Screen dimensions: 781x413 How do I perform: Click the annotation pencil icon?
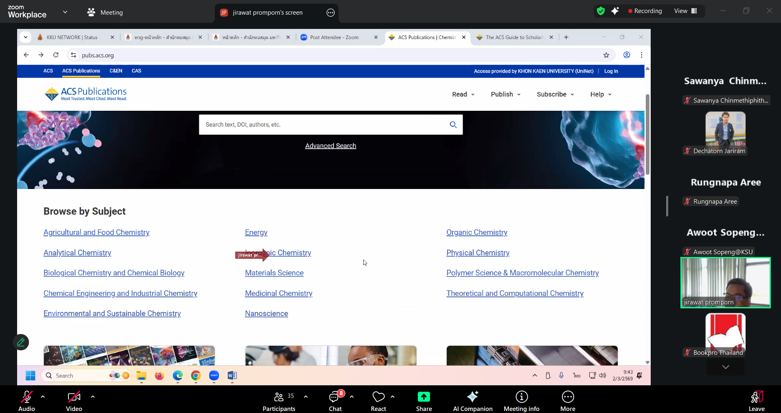[x=21, y=342]
